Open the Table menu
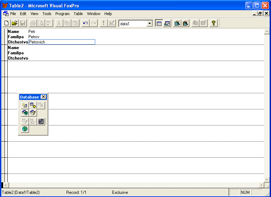This screenshot has height=197, width=271. click(x=78, y=14)
